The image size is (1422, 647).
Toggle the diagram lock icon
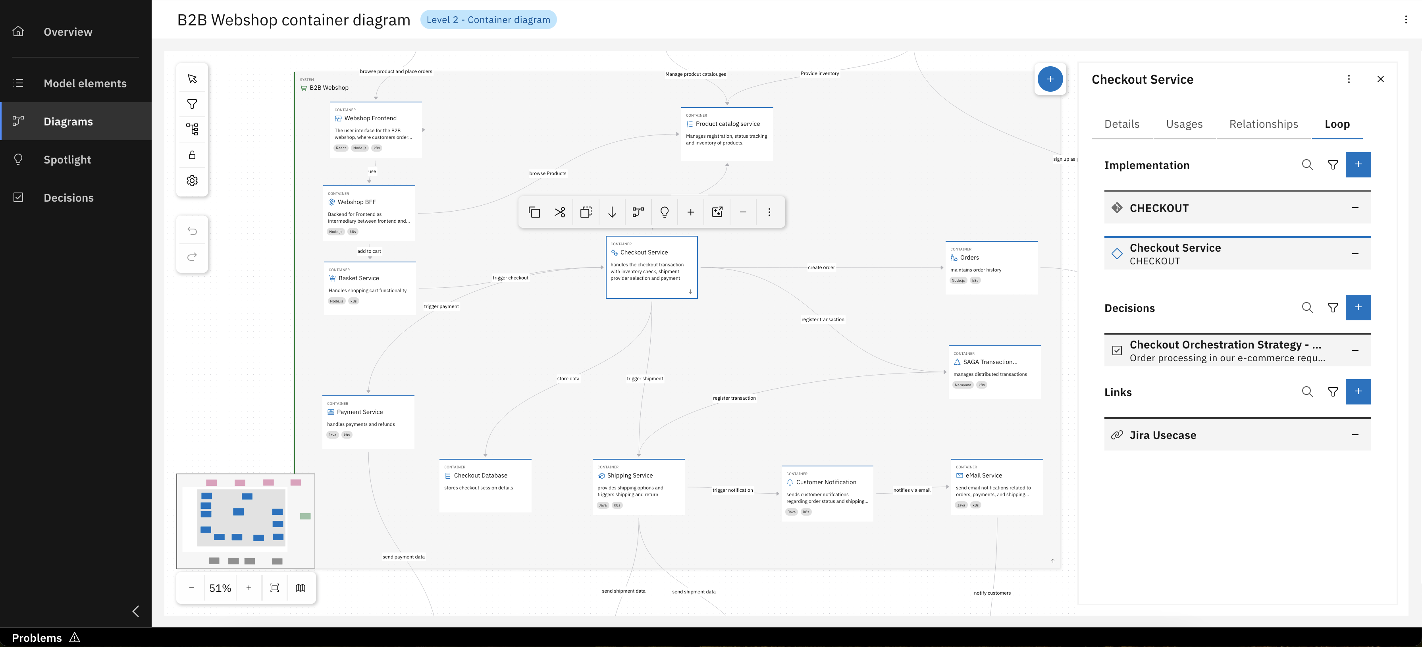192,155
